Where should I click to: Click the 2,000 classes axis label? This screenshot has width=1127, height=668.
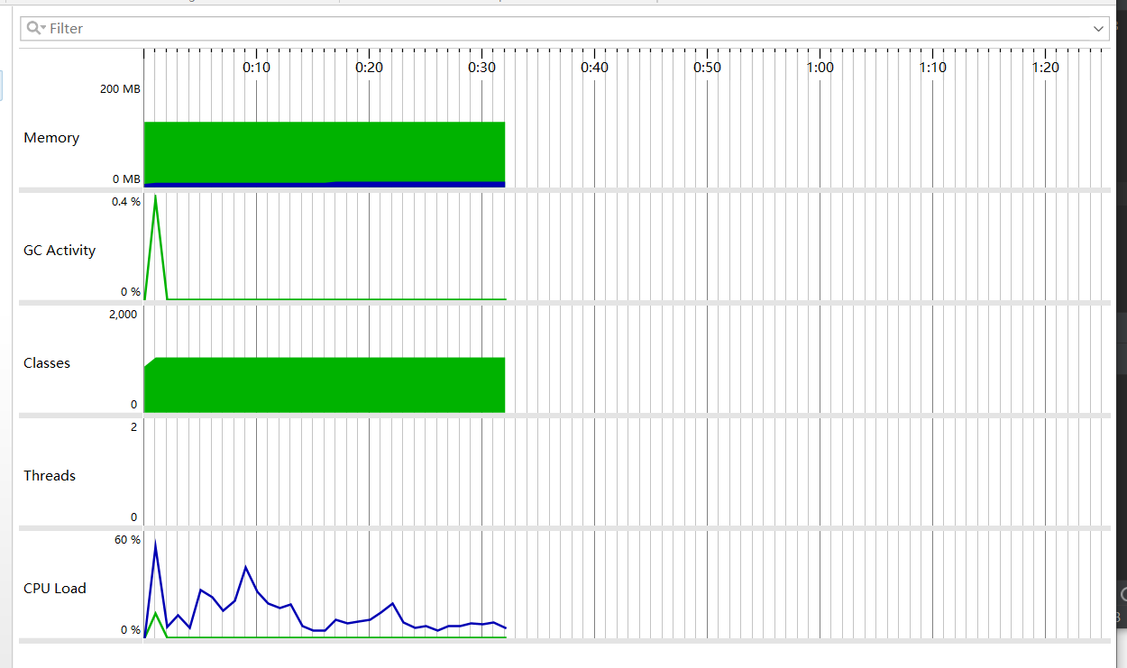123,315
